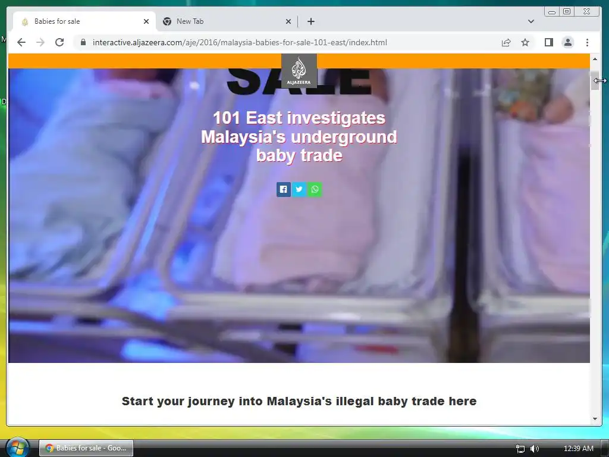Click the page scrollbar down arrow
The image size is (609, 457).
coord(595,419)
